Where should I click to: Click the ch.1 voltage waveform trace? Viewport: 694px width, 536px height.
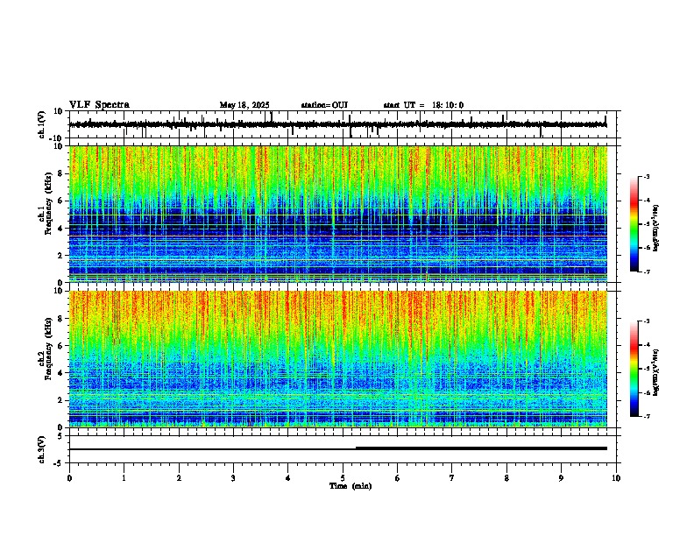point(337,124)
